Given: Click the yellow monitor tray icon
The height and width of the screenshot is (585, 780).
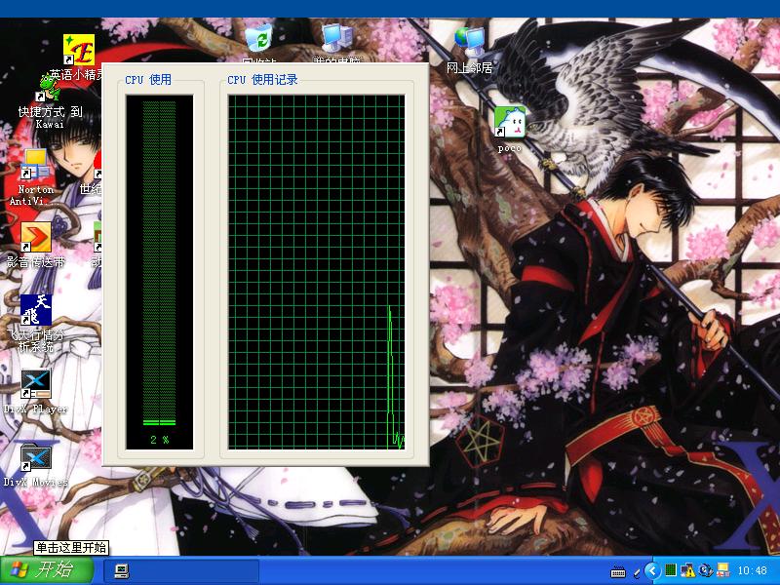Looking at the screenshot, I should point(722,570).
